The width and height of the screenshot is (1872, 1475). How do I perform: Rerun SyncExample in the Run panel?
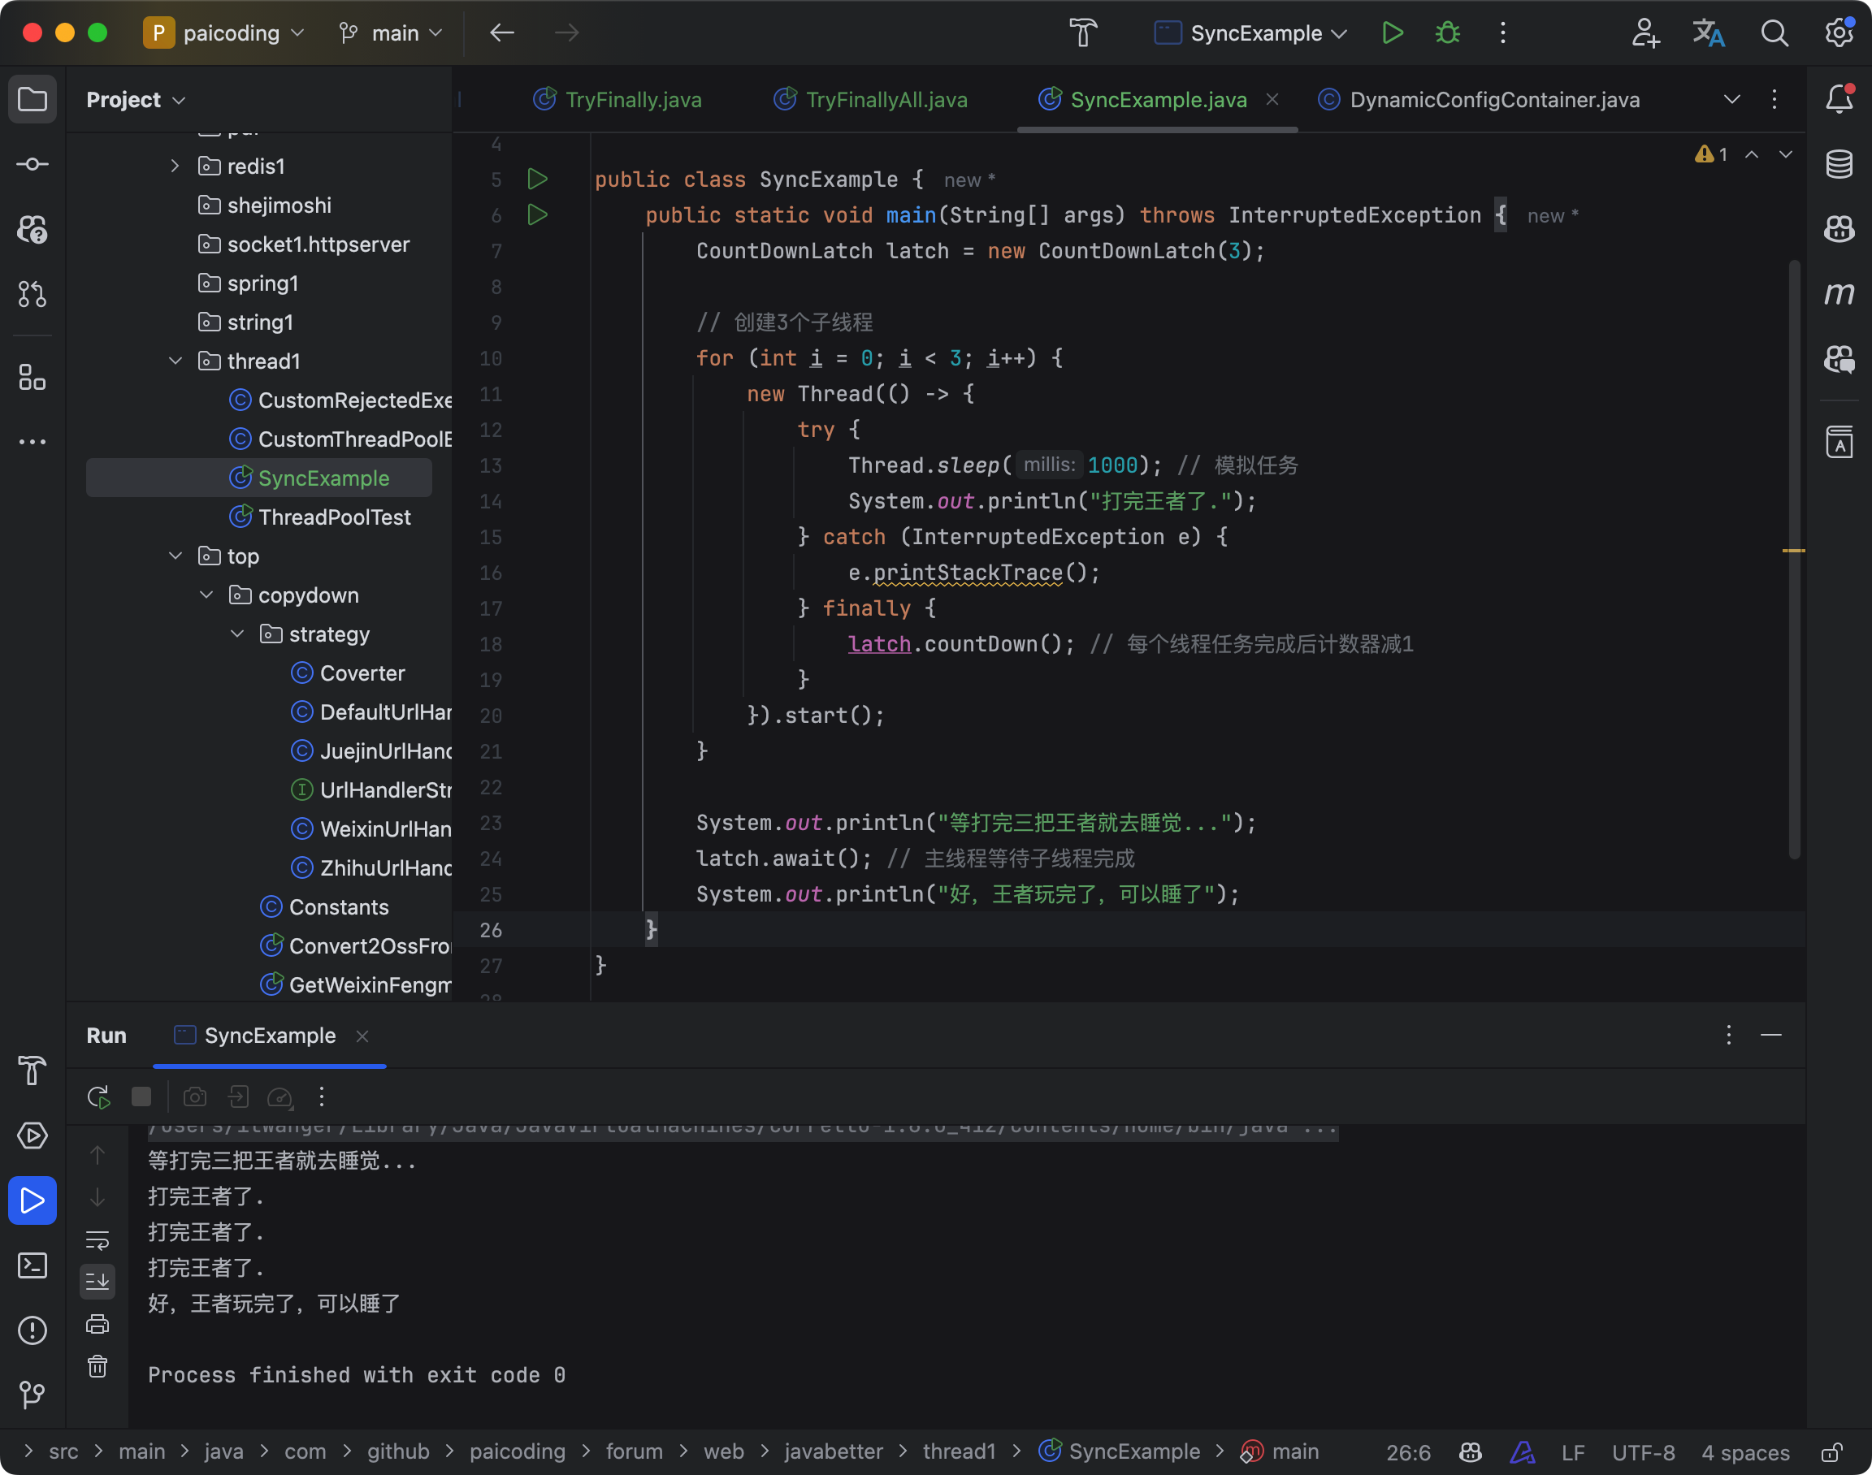(x=97, y=1096)
